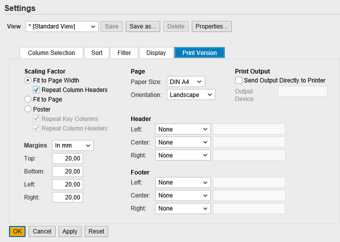Open the Sort tab
Screen dimensions: 340x242
point(97,53)
